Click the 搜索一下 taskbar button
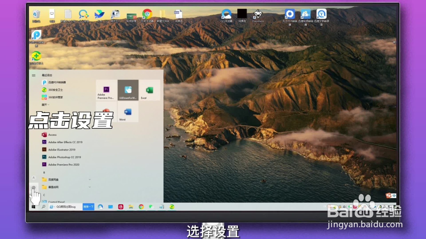 [88, 207]
